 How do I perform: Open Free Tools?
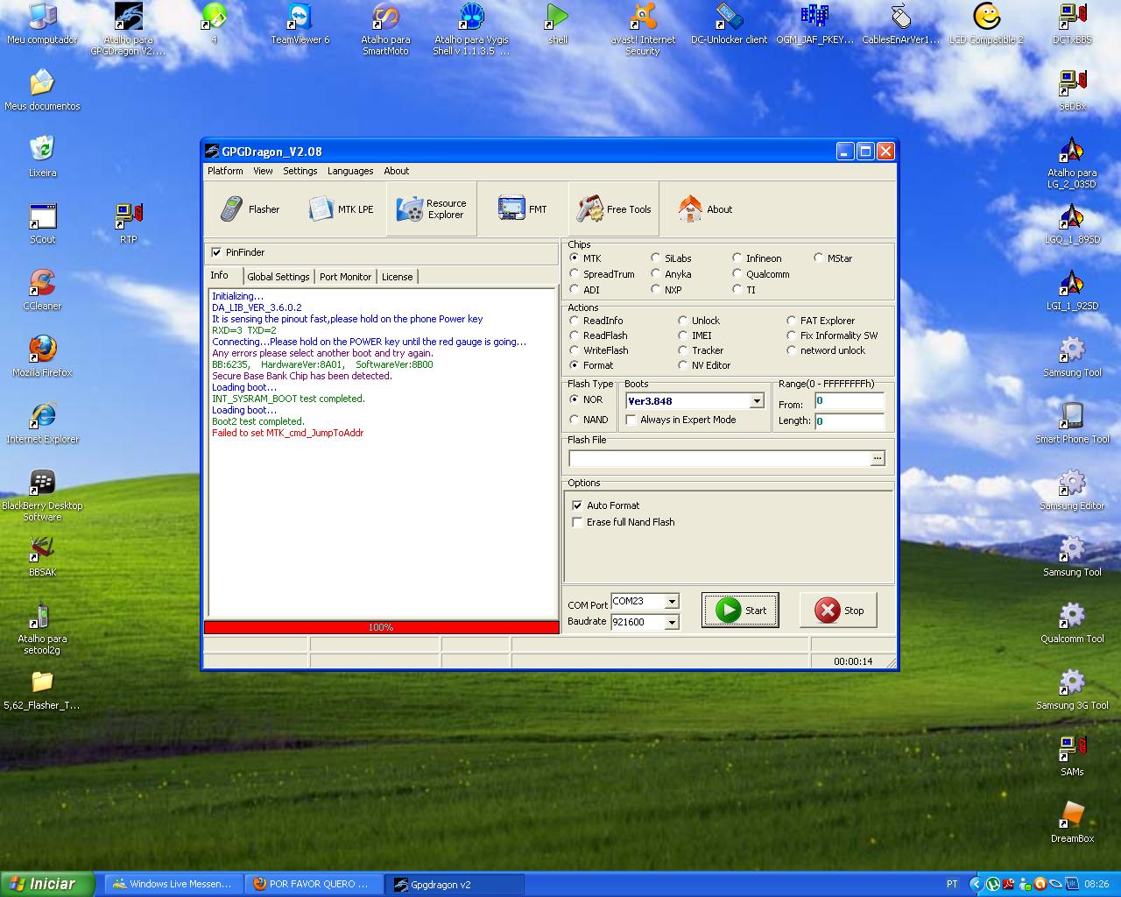(614, 209)
